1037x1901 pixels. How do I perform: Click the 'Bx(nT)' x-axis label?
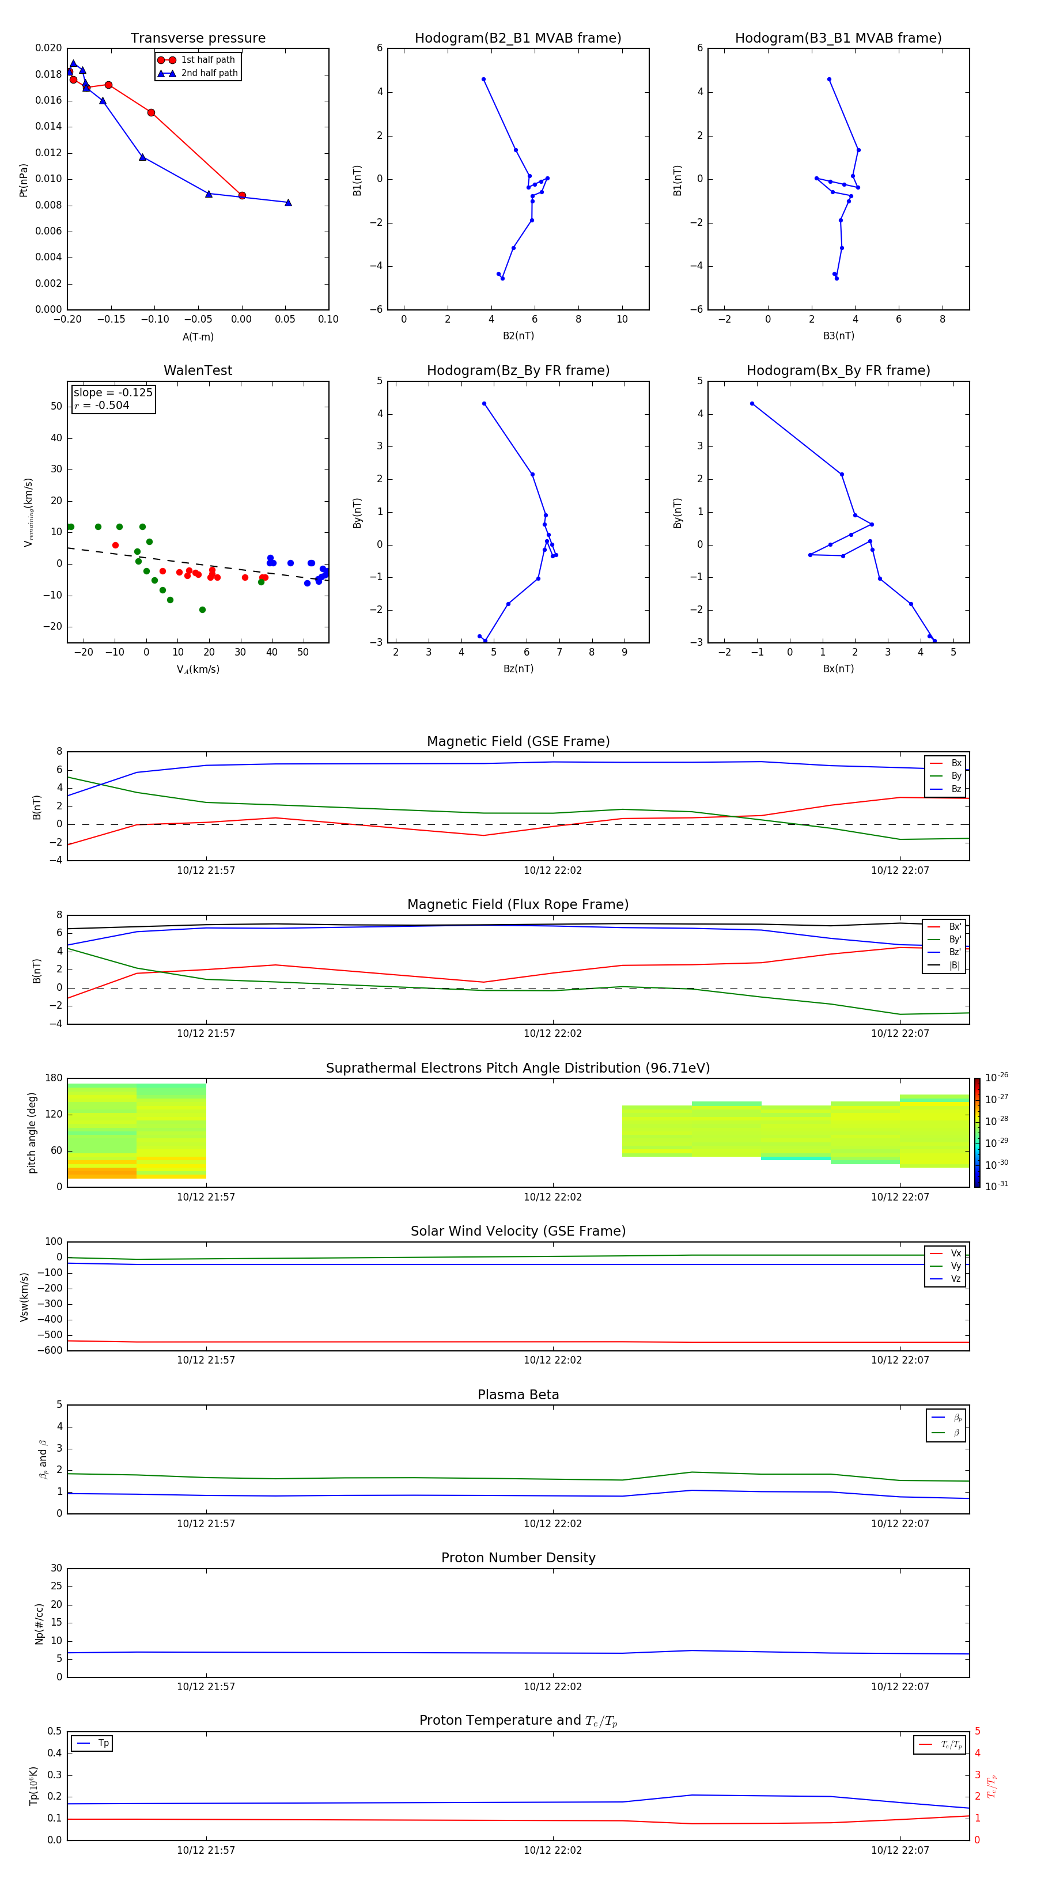tap(838, 669)
